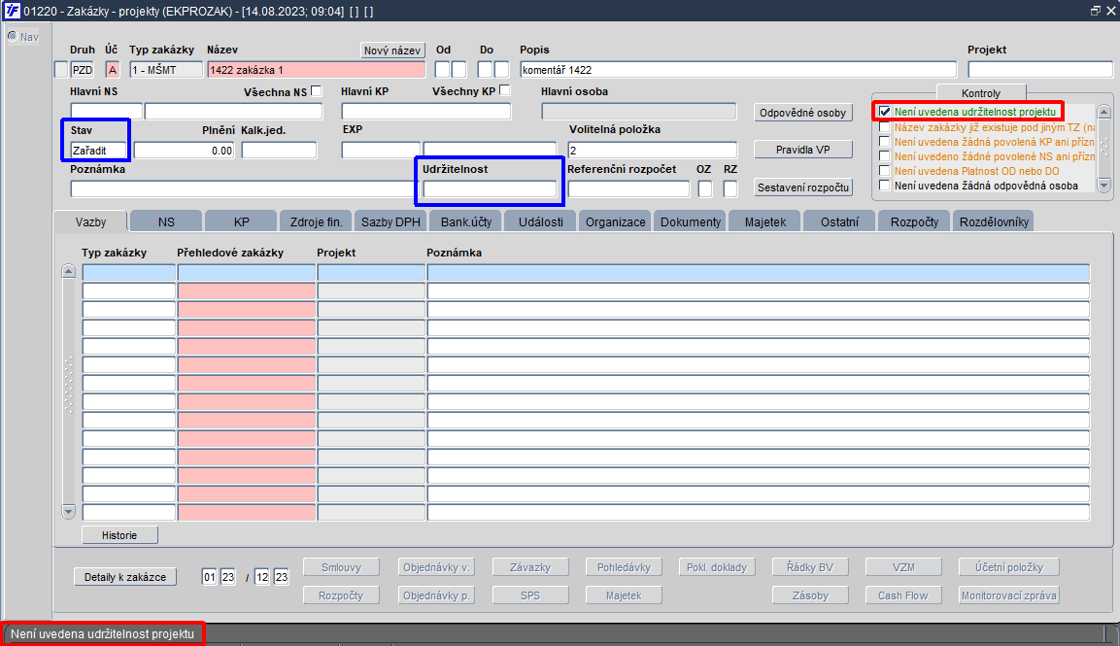Uncheck Není uvedena udržitelnost projektu checkbox
The height and width of the screenshot is (646, 1120).
click(884, 112)
